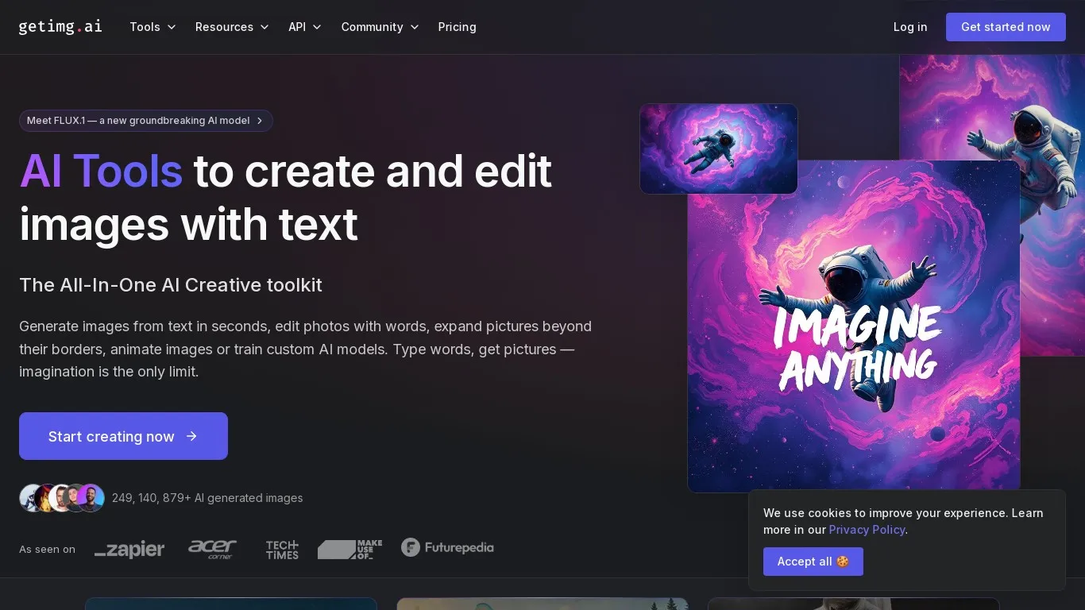1085x610 pixels.
Task: Open the Privacy Policy link
Action: [x=867, y=530]
